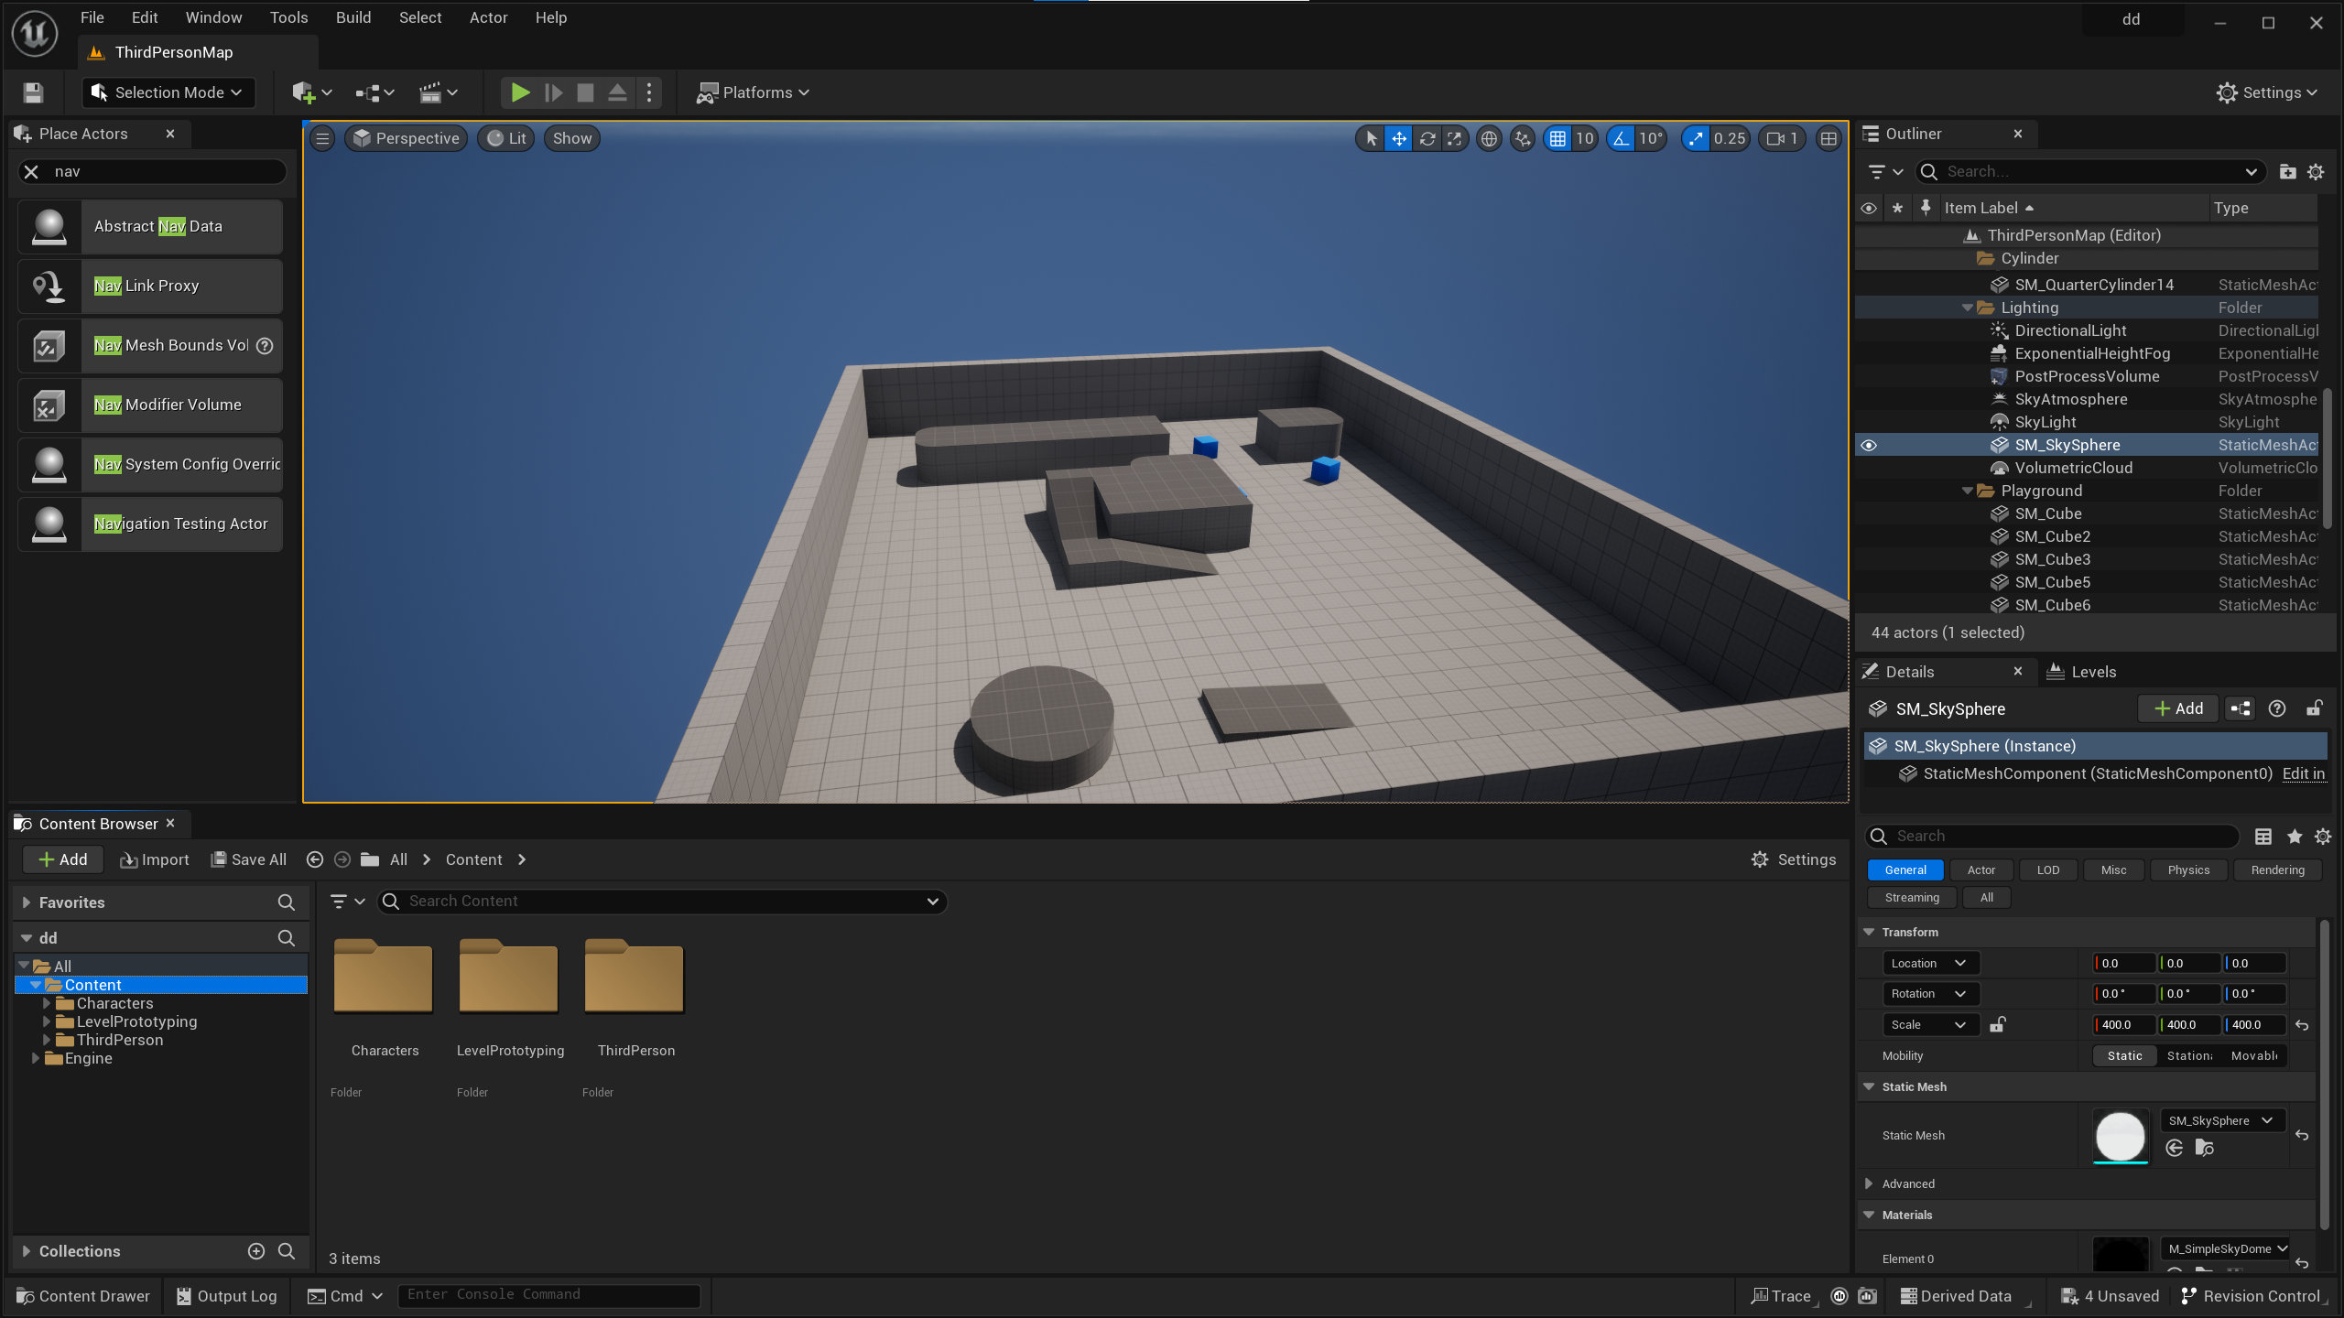Click the Save current level icon
The image size is (2344, 1318).
[x=33, y=92]
